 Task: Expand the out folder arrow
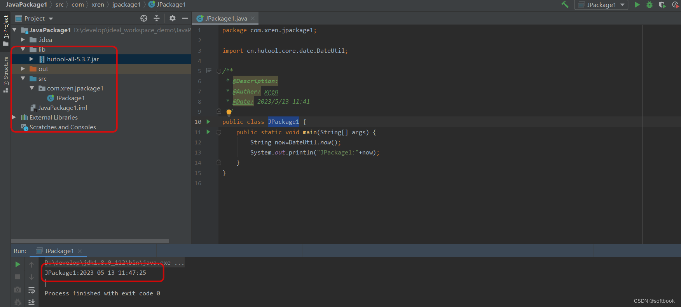(23, 69)
